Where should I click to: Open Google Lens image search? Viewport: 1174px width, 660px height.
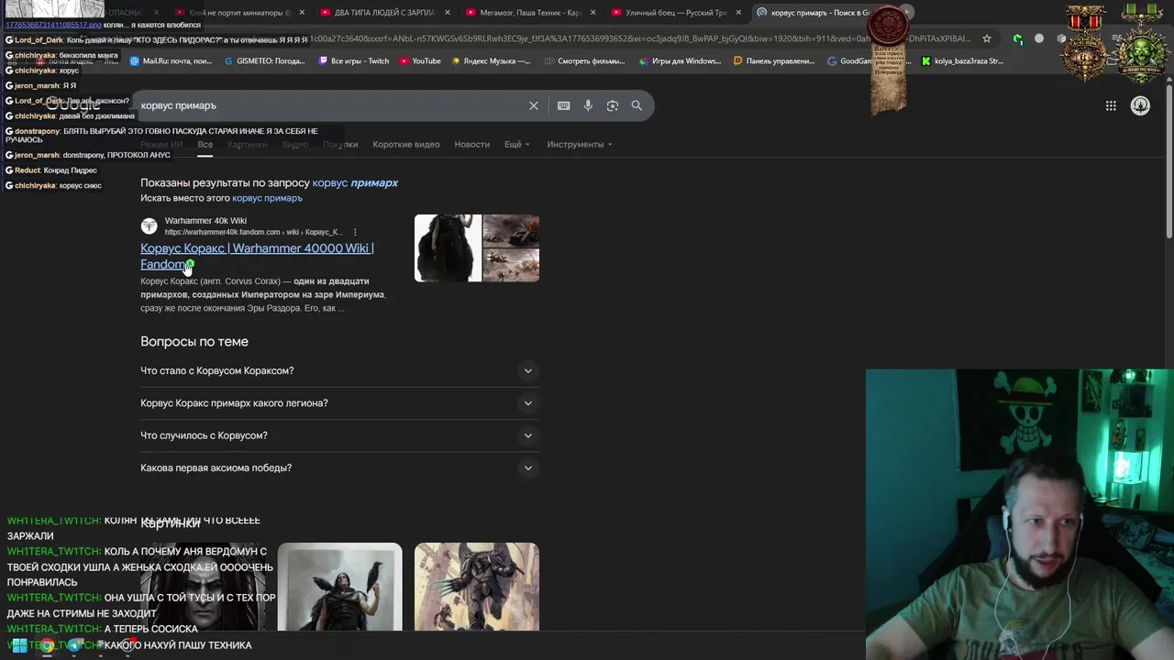pos(612,105)
